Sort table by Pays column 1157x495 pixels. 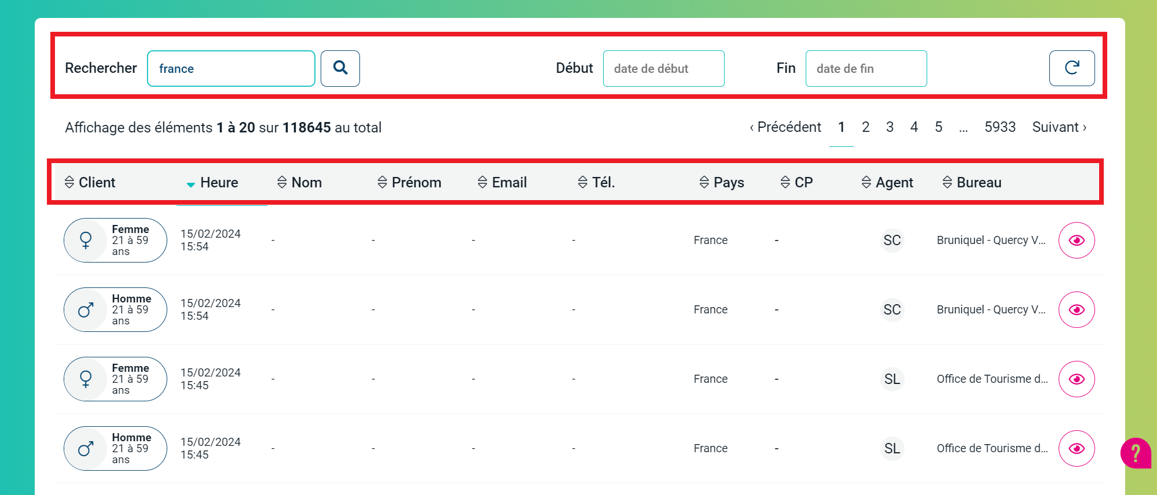point(722,183)
